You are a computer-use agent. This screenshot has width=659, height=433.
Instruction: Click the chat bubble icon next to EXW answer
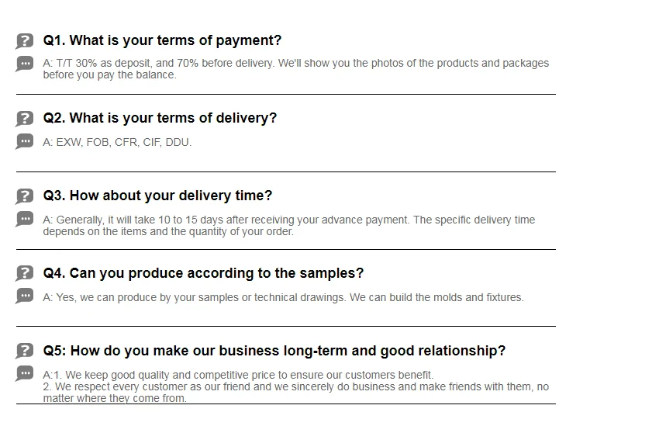pyautogui.click(x=24, y=141)
